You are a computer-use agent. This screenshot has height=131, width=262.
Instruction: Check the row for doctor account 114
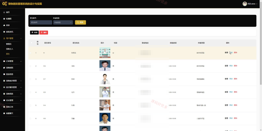[30, 105]
